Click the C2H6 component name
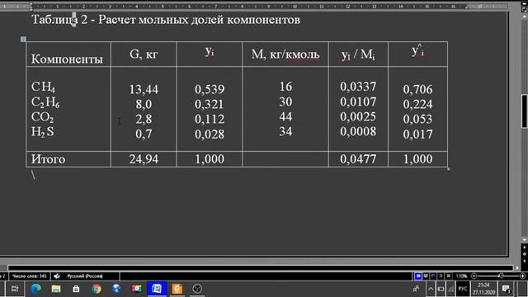 [x=45, y=102]
